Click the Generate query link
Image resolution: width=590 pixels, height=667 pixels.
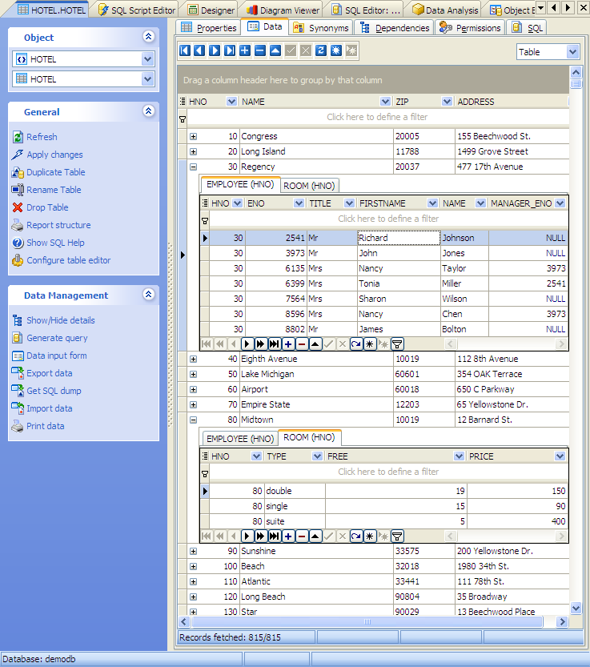point(57,338)
